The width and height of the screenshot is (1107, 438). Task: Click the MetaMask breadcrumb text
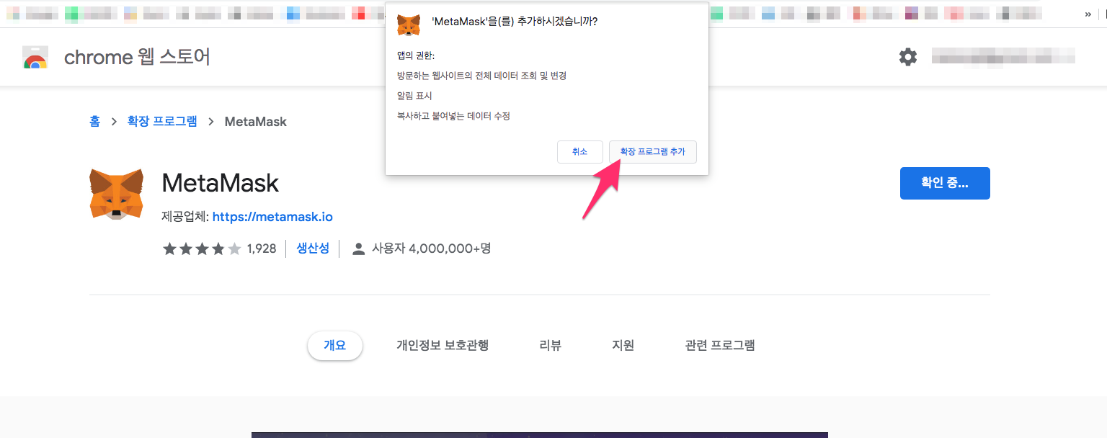tap(256, 122)
